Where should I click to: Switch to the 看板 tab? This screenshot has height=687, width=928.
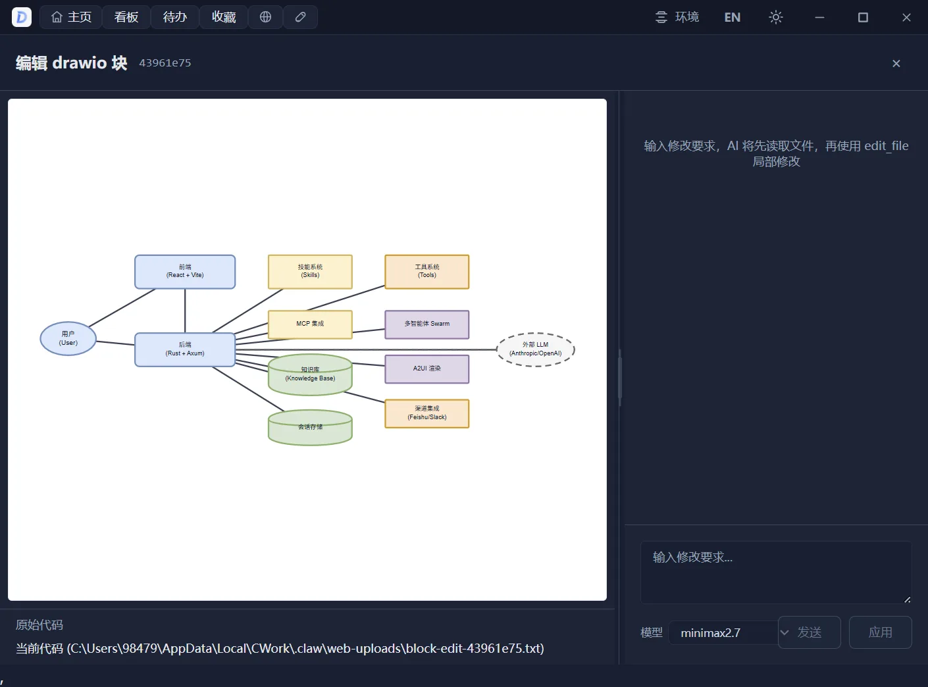126,17
